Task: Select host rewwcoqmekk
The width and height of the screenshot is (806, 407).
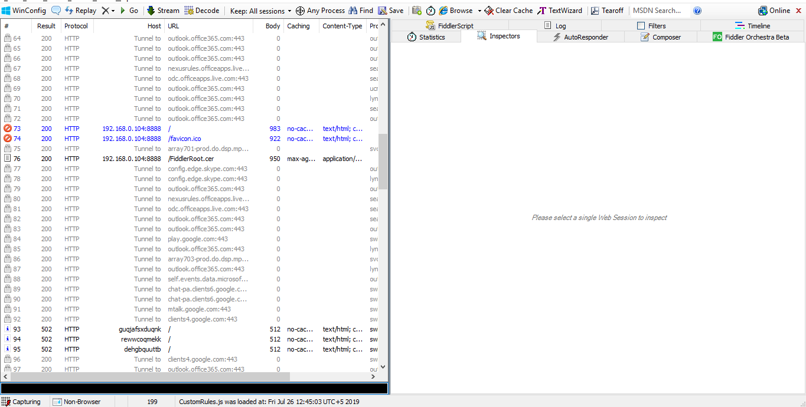Action: pos(141,339)
